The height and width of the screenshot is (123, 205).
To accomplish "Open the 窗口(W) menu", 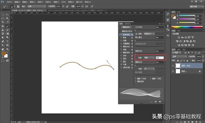I will click(x=79, y=2).
